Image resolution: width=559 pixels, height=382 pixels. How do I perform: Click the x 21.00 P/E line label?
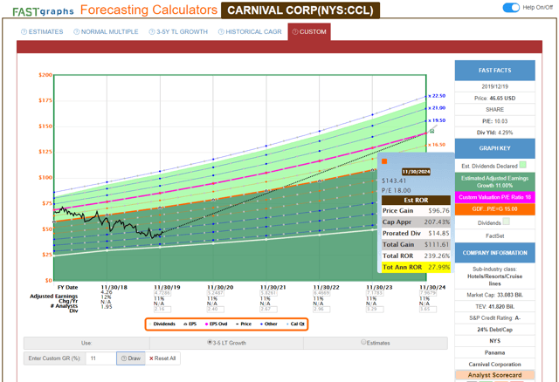click(437, 108)
